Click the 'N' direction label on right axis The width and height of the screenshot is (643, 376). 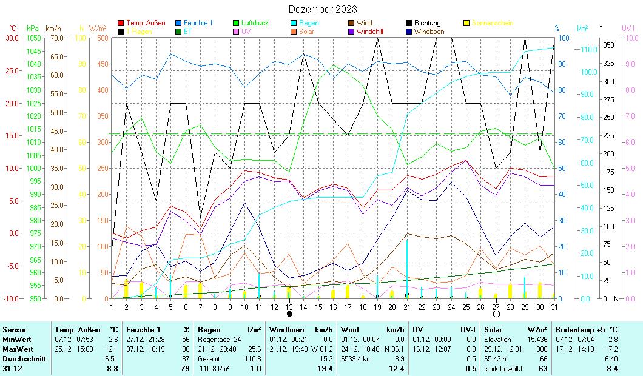[x=616, y=299]
